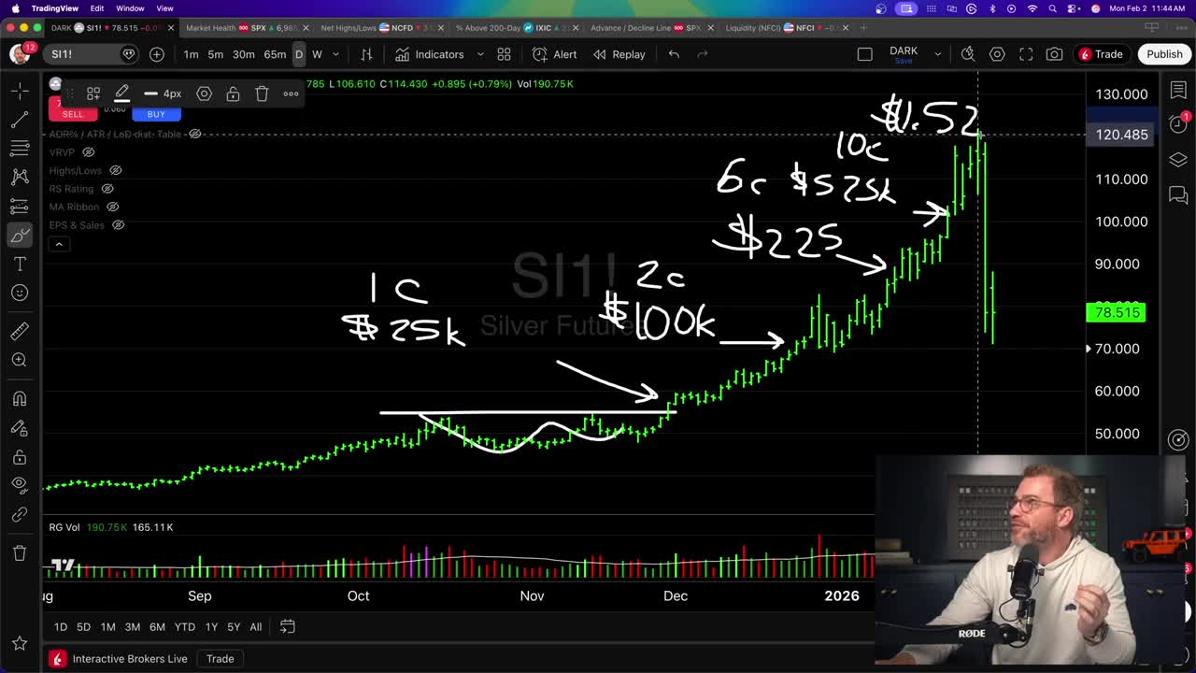This screenshot has height=673, width=1196.
Task: Take a chart snapshot with camera icon
Action: pos(1054,54)
